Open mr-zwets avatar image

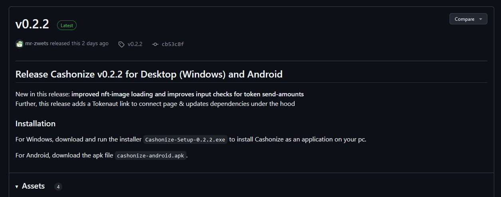pos(19,44)
